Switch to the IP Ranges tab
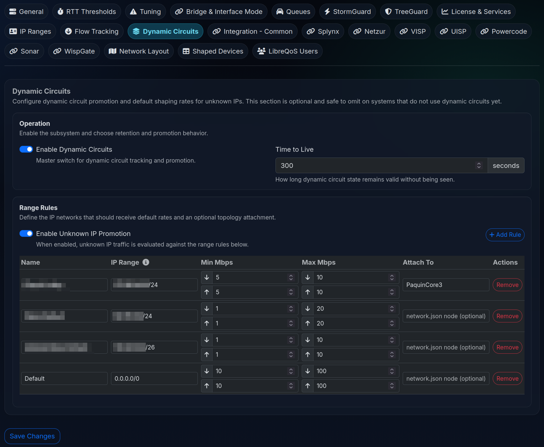 click(30, 31)
